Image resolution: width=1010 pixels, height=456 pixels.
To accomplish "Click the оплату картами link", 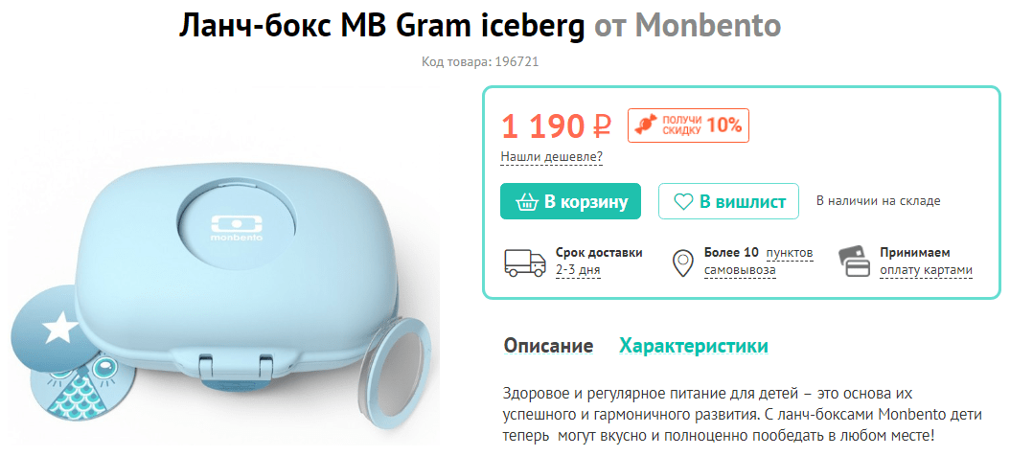I will [927, 270].
